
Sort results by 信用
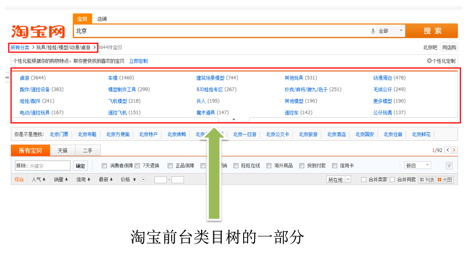click(x=83, y=180)
